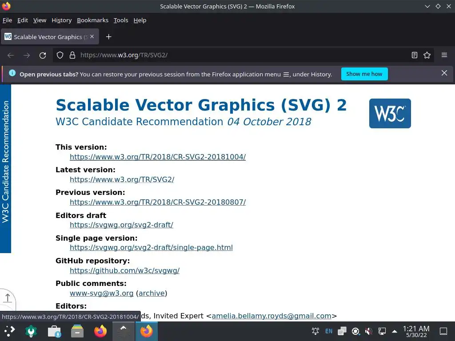Open the svgwg.org svg2-draft editors draft link
Image resolution: width=455 pixels, height=341 pixels.
tap(122, 225)
